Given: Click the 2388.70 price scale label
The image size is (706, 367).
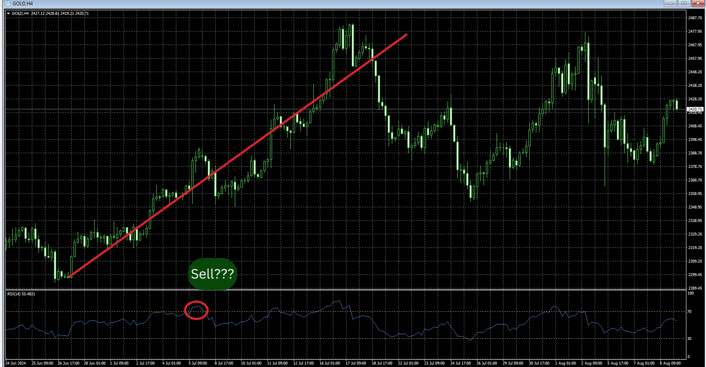Looking at the screenshot, I should 695,153.
